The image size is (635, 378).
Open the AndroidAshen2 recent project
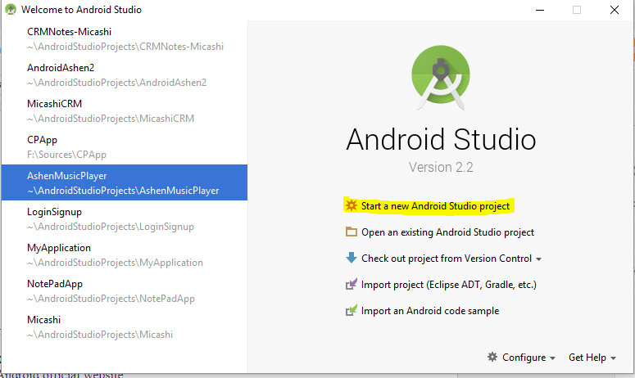(x=125, y=74)
